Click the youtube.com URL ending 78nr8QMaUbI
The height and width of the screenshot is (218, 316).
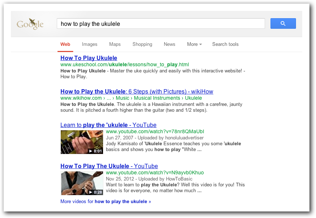155,132
